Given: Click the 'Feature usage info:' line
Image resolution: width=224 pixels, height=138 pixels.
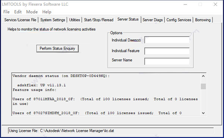Looking at the screenshot, I should tap(34, 90).
